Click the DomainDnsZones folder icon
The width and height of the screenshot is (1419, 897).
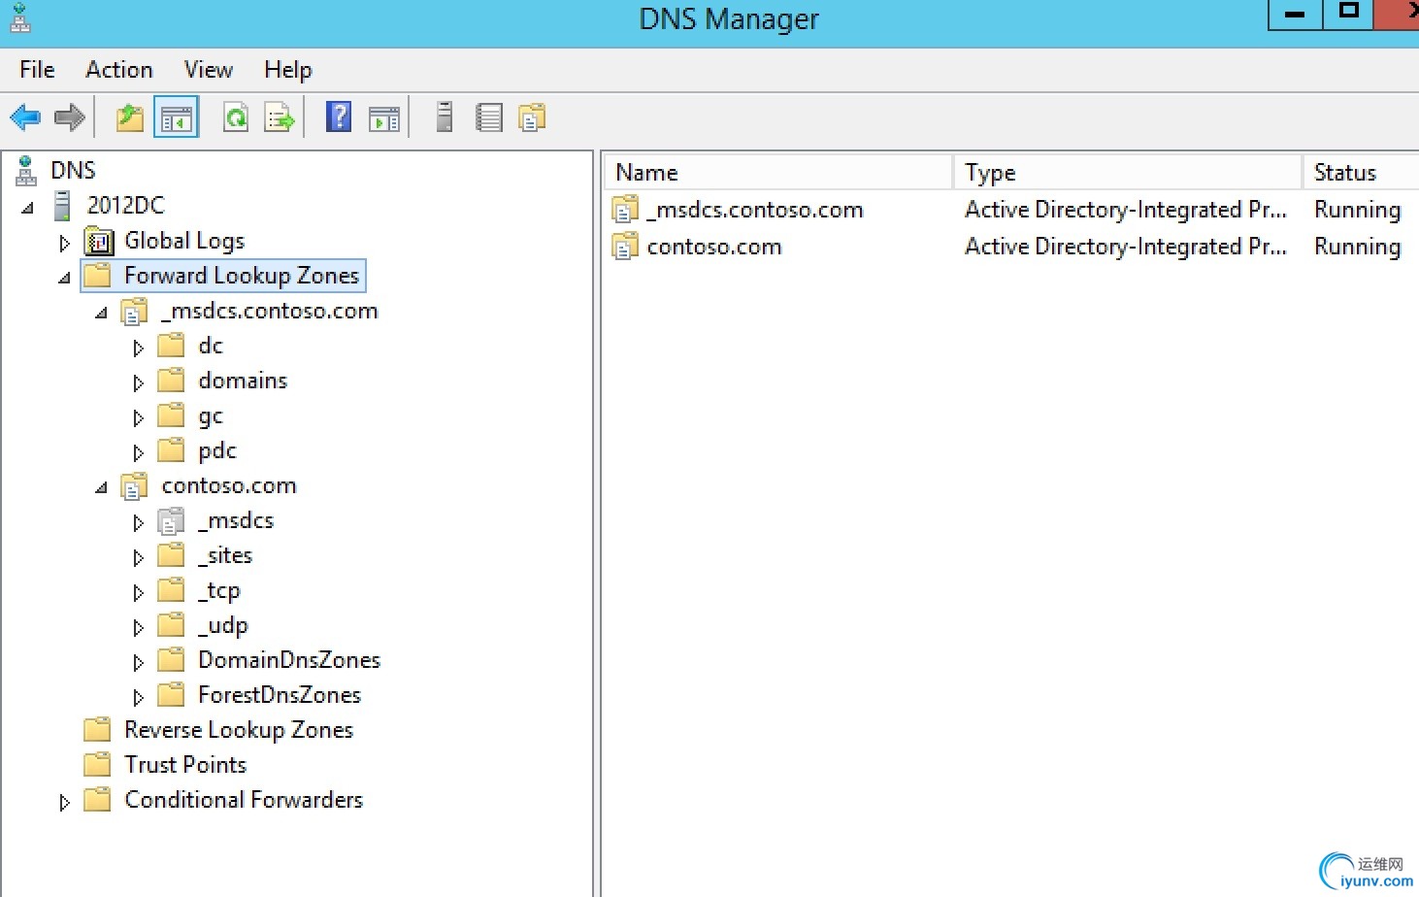[x=171, y=660]
